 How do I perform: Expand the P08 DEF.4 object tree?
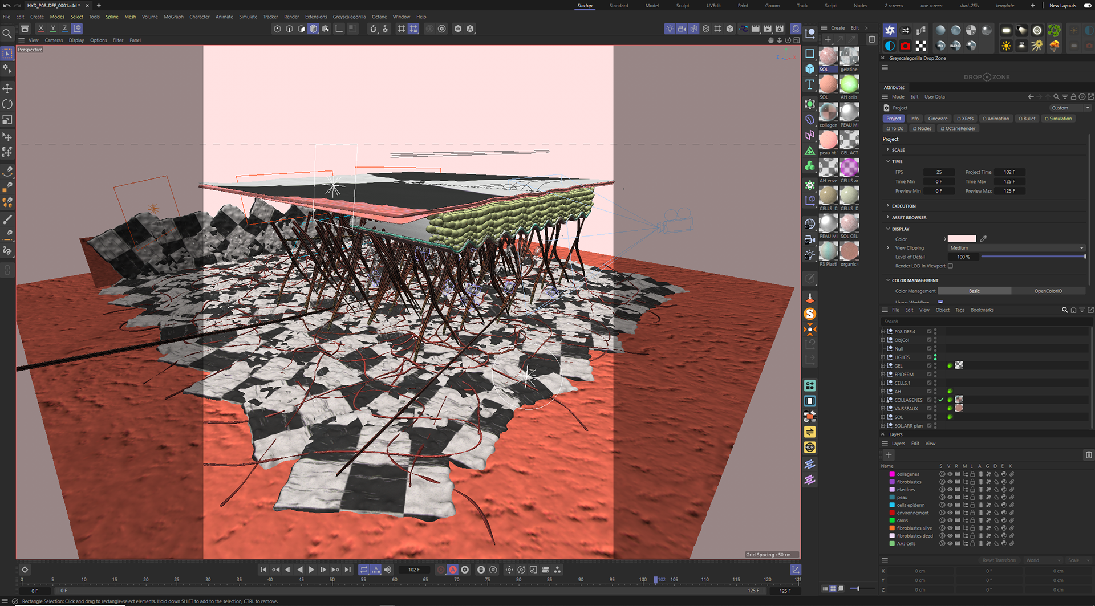pyautogui.click(x=883, y=331)
